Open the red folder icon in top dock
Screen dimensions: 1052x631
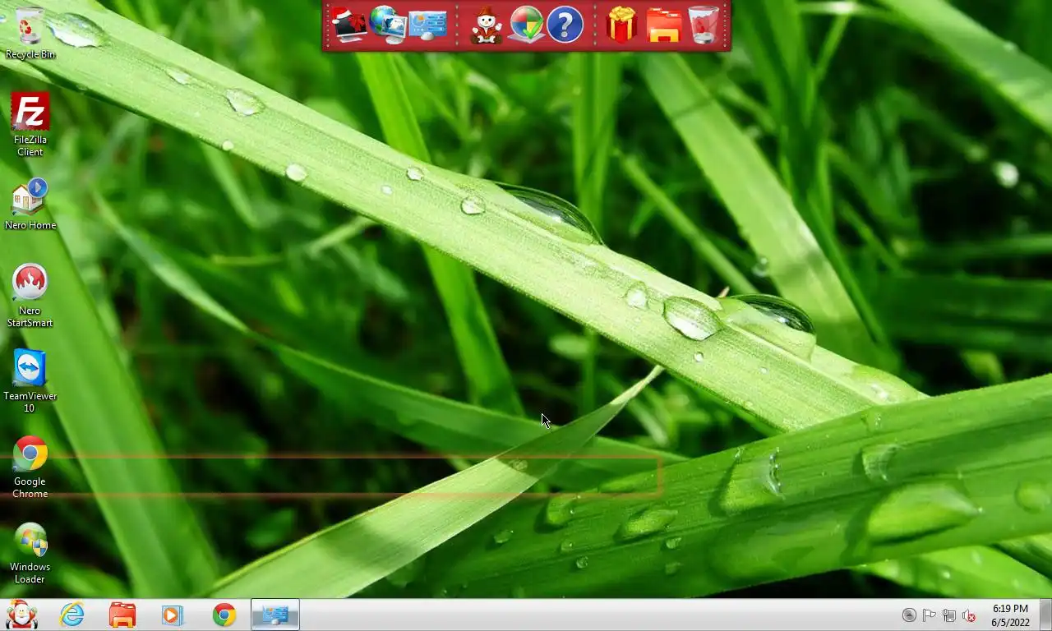(664, 25)
